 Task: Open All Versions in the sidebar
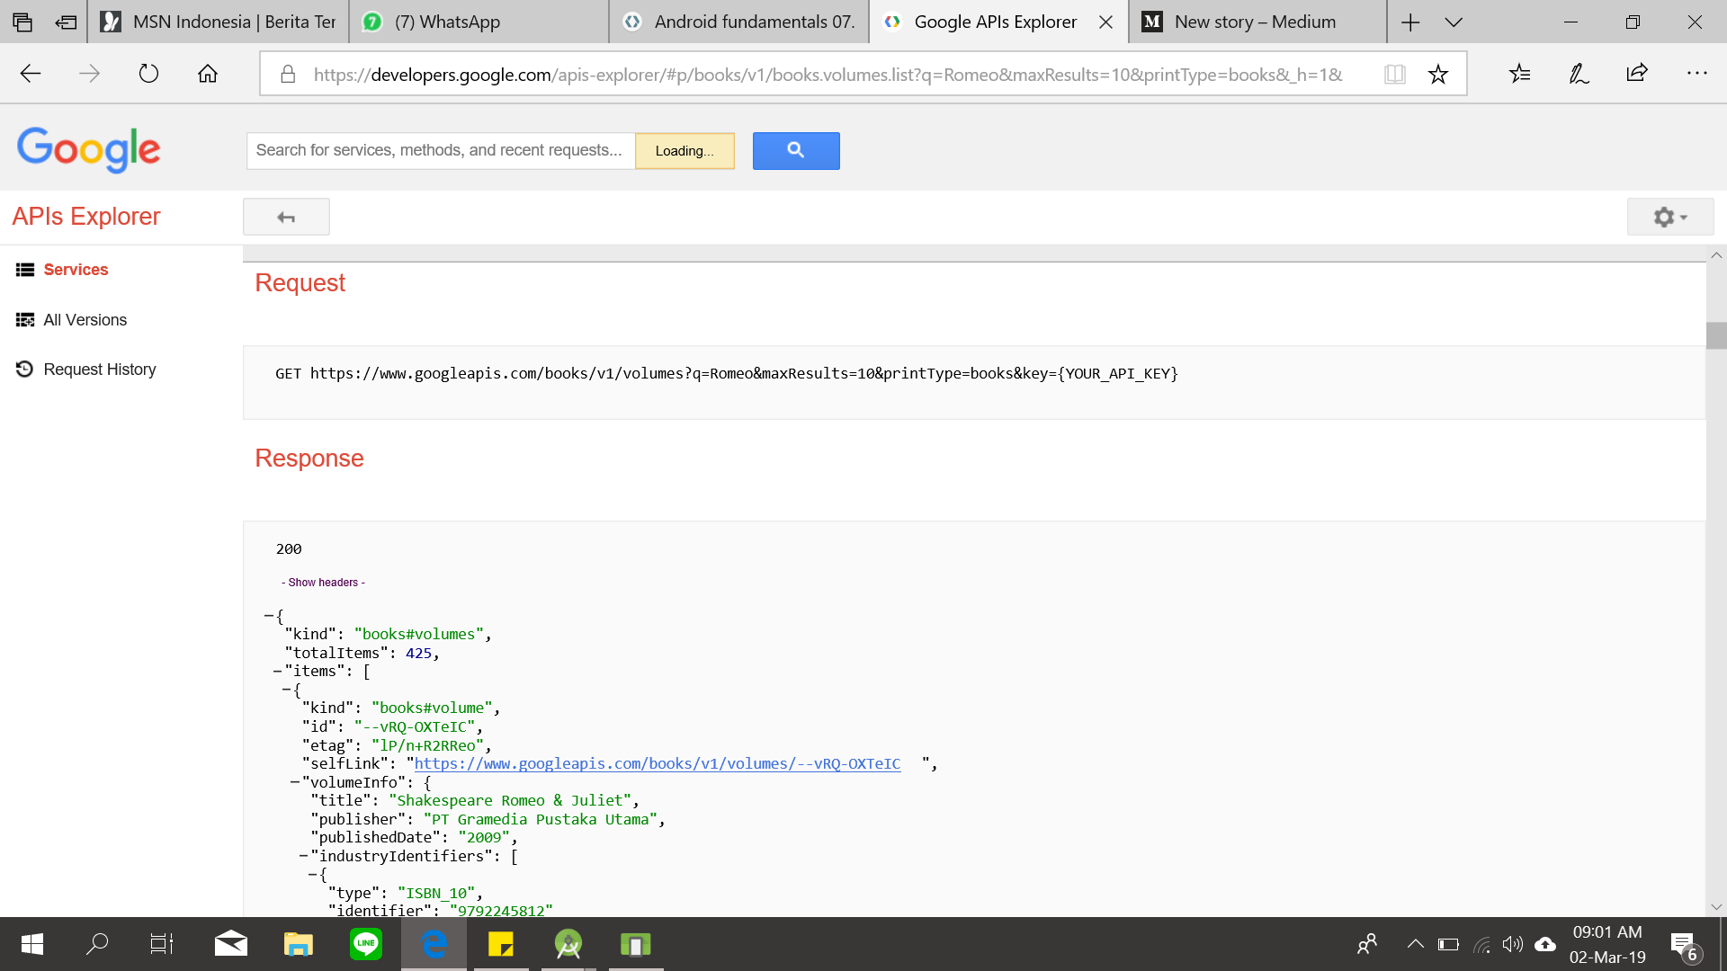coord(85,320)
